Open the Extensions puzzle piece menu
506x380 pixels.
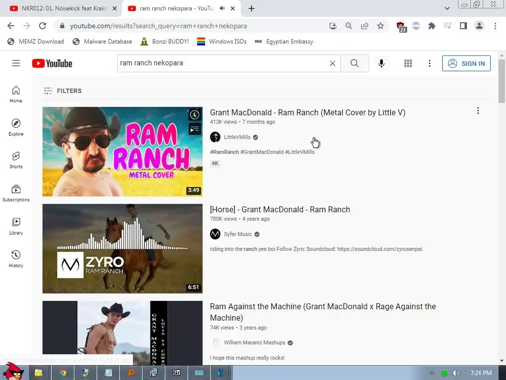coord(432,26)
